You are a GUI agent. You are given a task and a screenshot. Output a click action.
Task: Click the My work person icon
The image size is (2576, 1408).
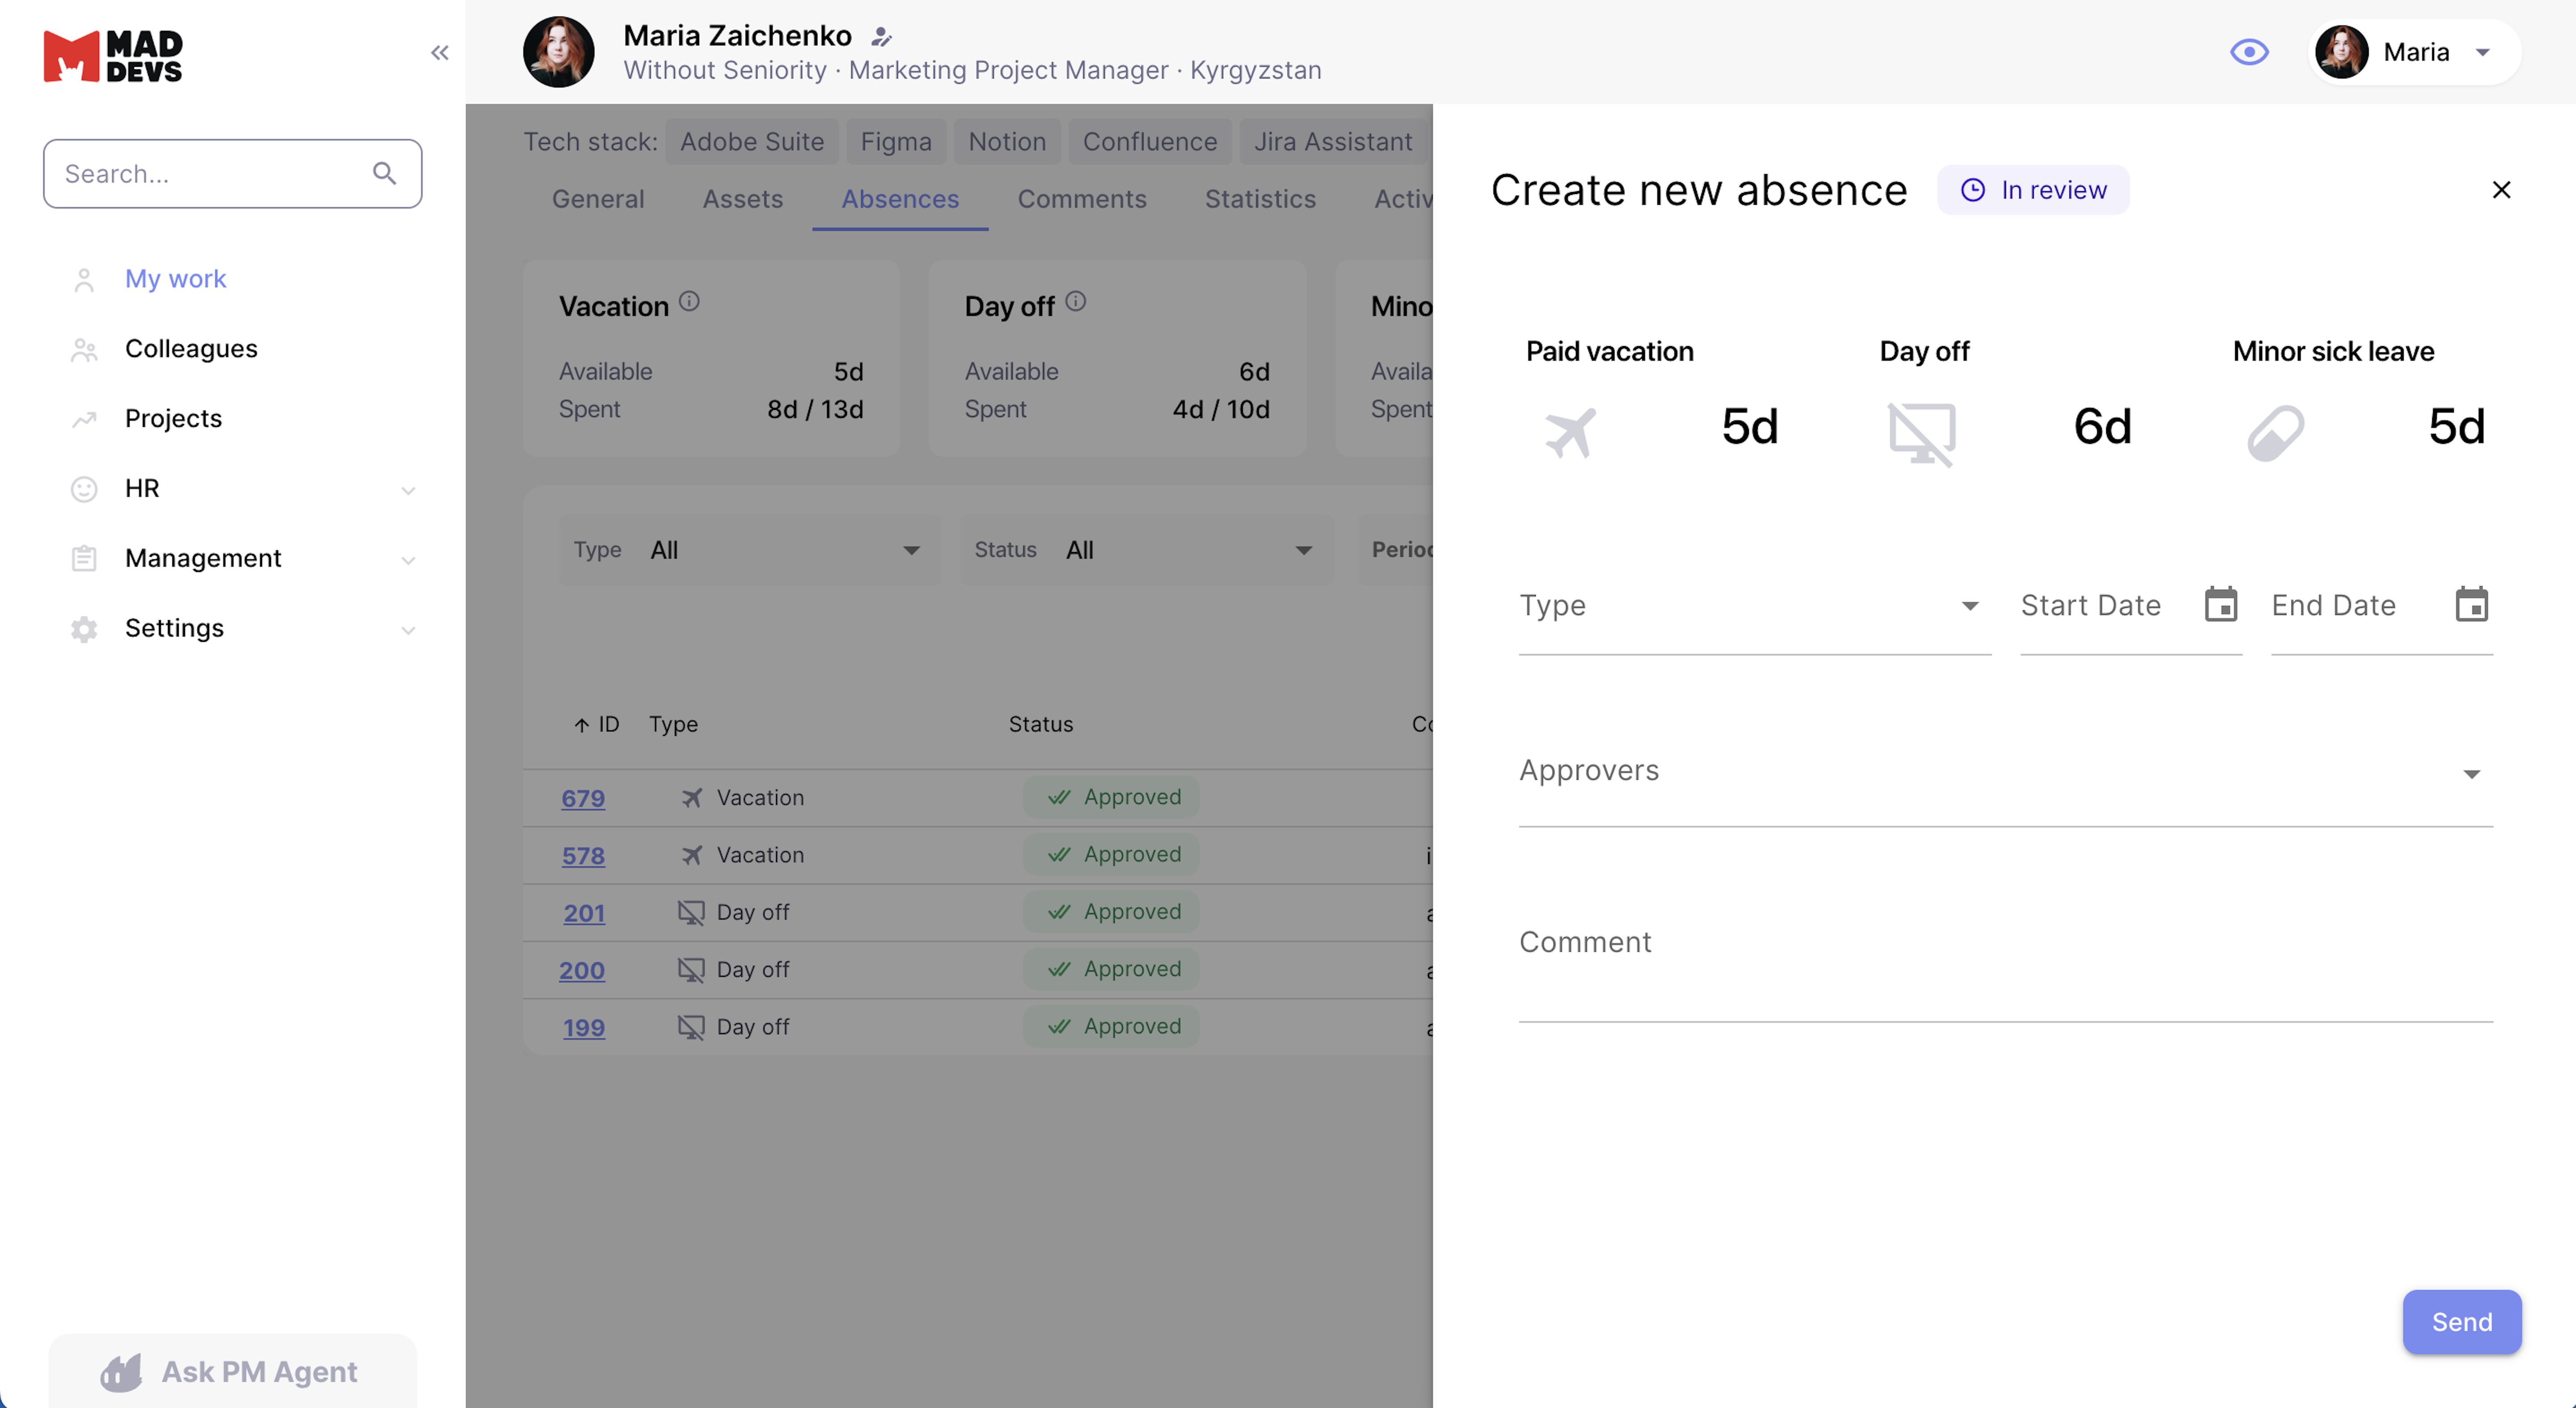[84, 280]
